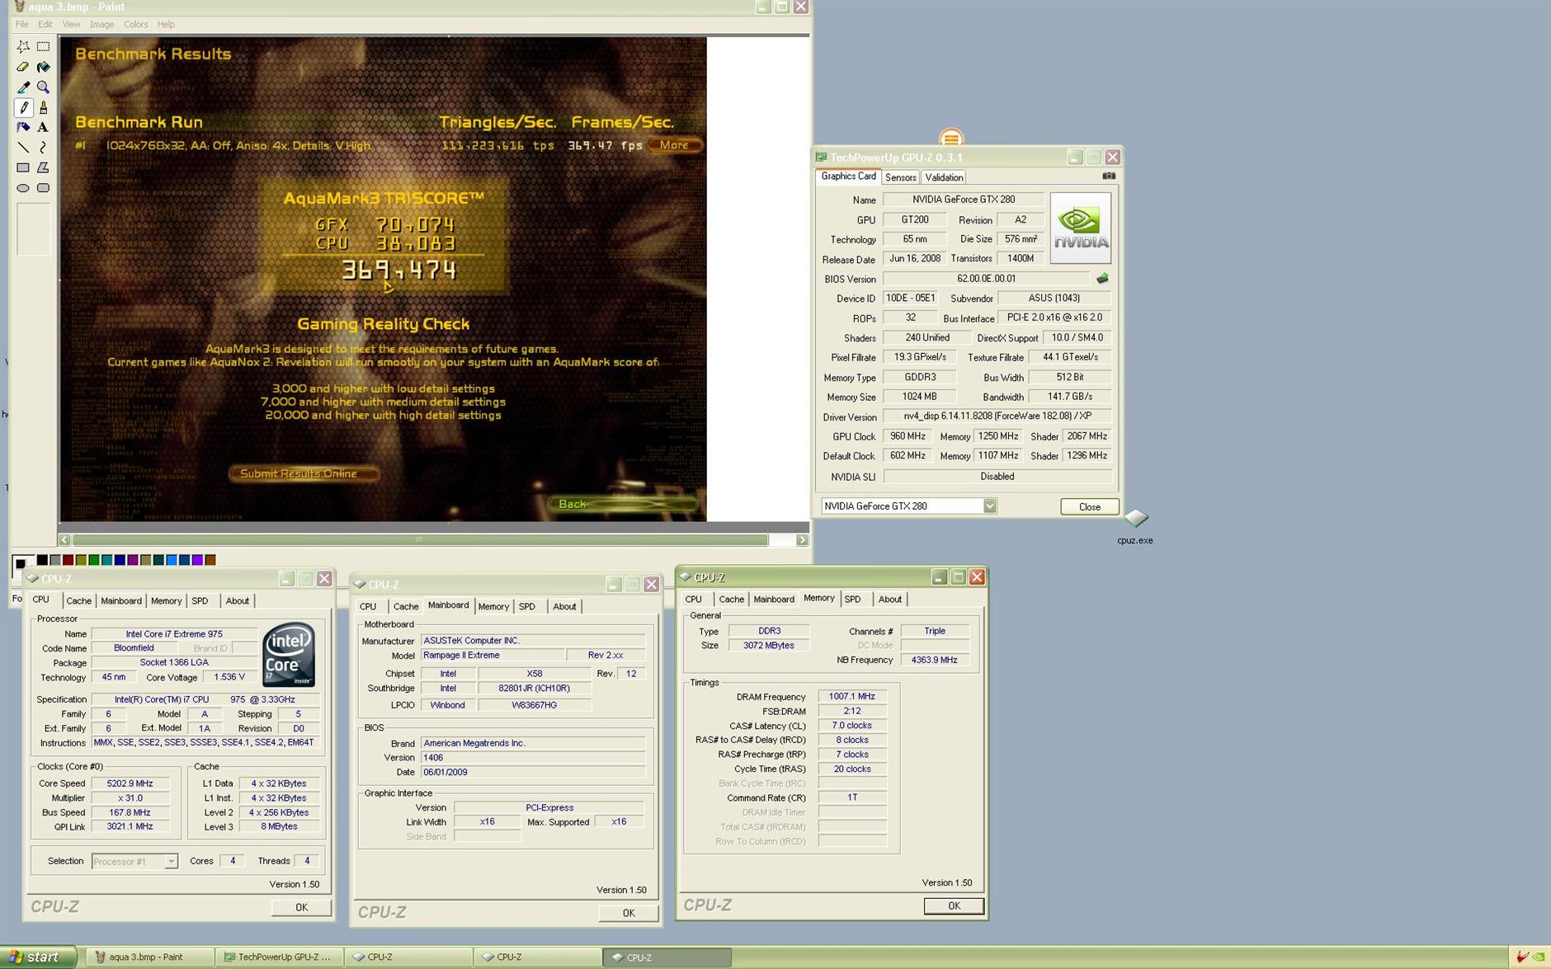Open the Image menu in Paint
This screenshot has width=1551, height=969.
101,24
